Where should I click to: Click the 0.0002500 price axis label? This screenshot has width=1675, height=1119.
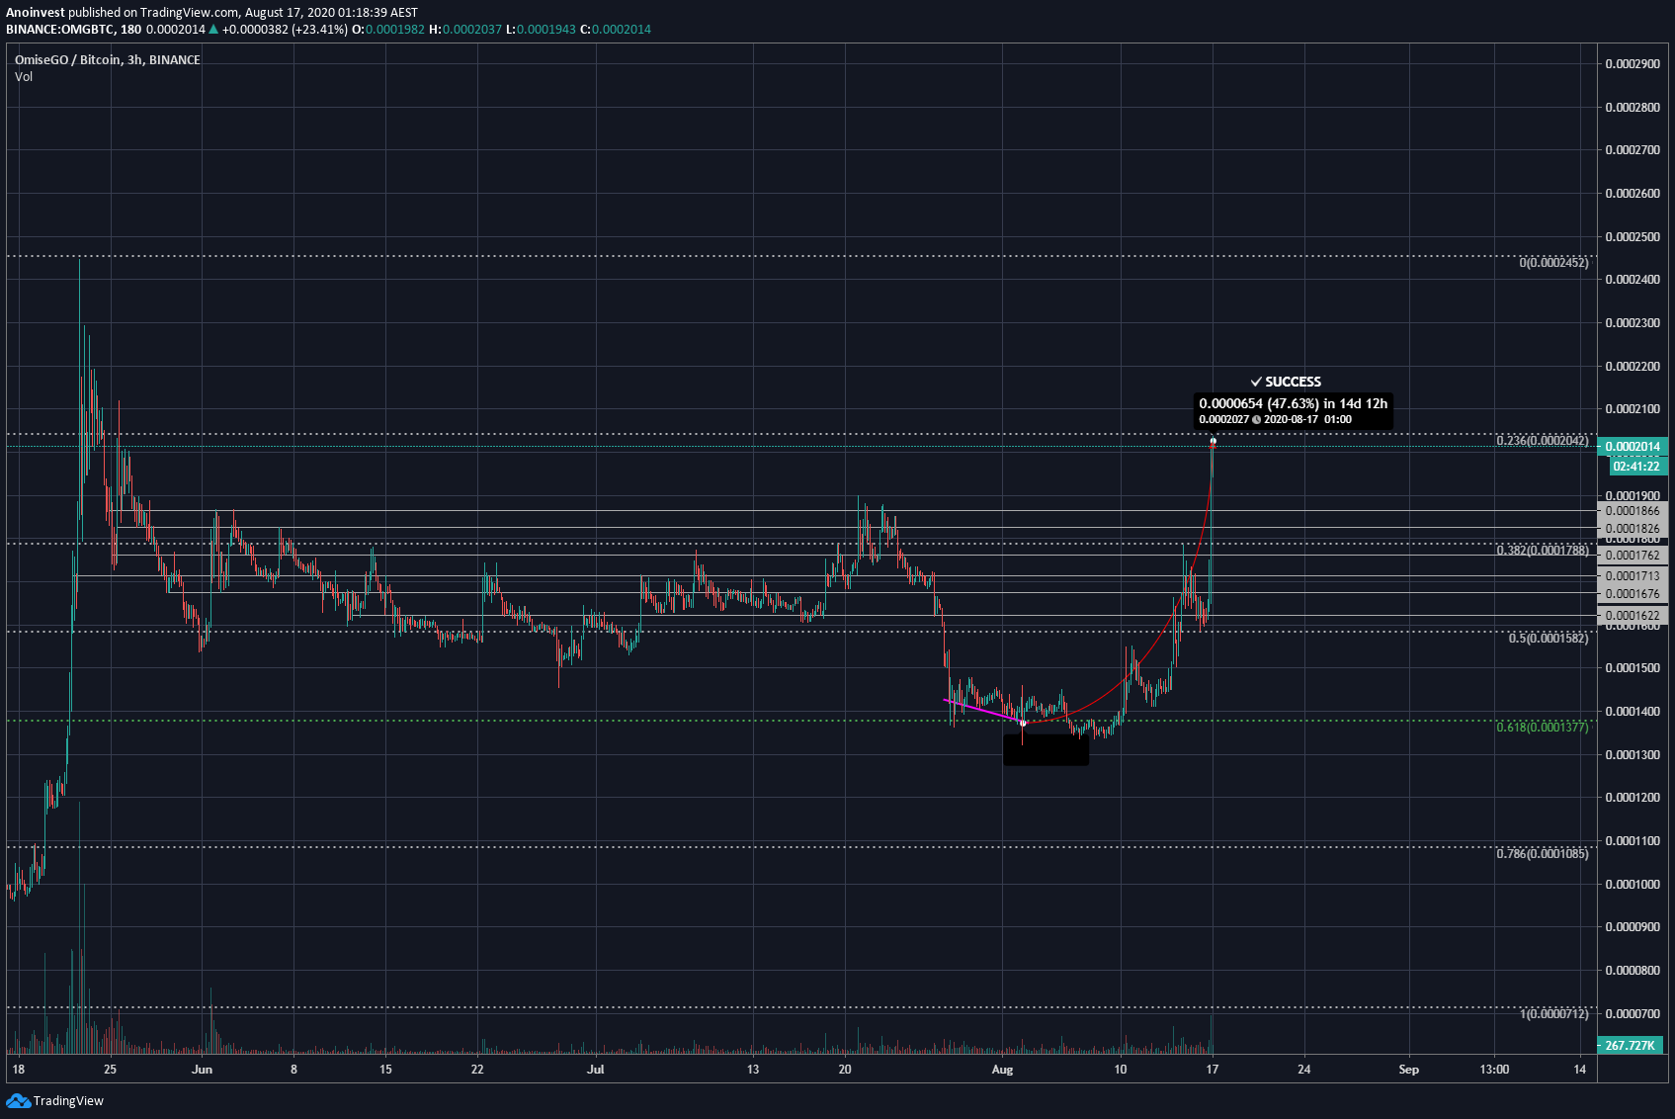click(1633, 236)
